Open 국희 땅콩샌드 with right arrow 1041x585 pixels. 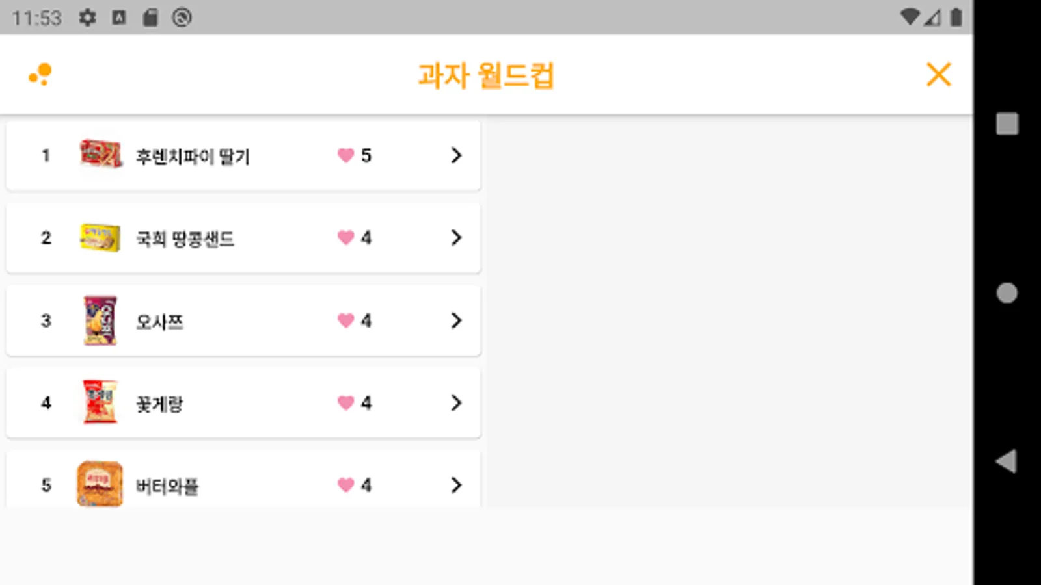pyautogui.click(x=456, y=238)
